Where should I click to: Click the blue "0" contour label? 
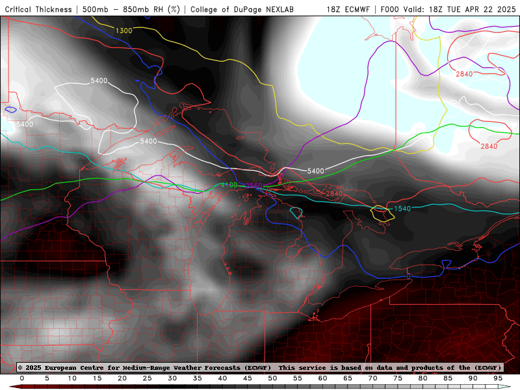coord(409,276)
